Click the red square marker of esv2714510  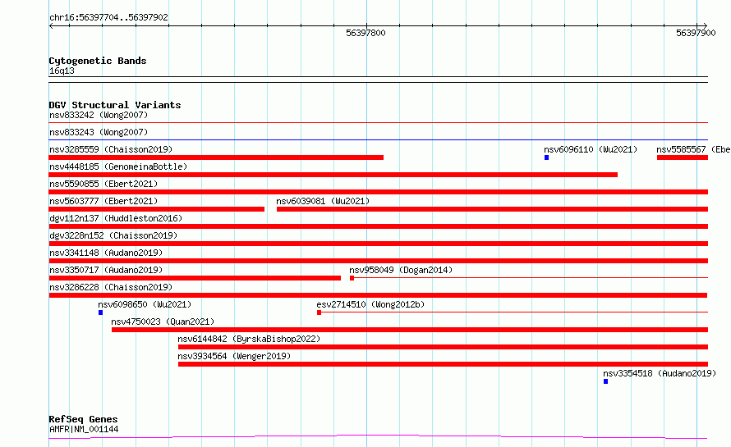click(x=319, y=312)
